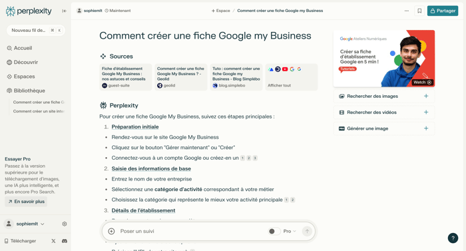Click citation 3 after 'créez-en un'
This screenshot has width=466, height=251.
pyautogui.click(x=255, y=158)
